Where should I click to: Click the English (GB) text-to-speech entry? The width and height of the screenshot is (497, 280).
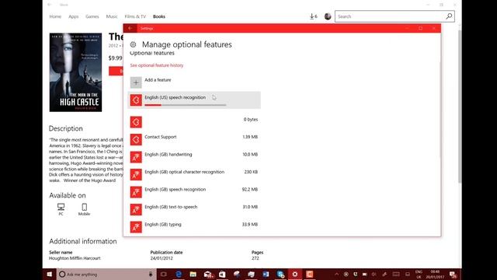tap(194, 209)
